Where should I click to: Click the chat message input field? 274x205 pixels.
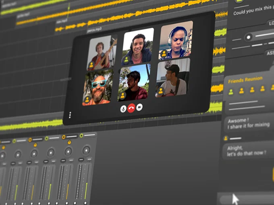point(246,198)
